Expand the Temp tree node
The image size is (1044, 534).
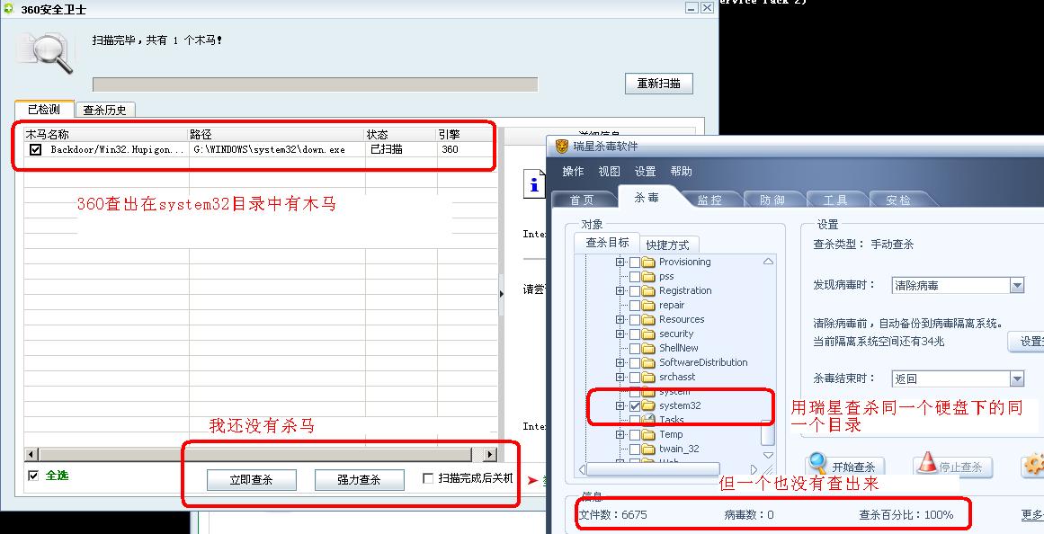coord(620,435)
